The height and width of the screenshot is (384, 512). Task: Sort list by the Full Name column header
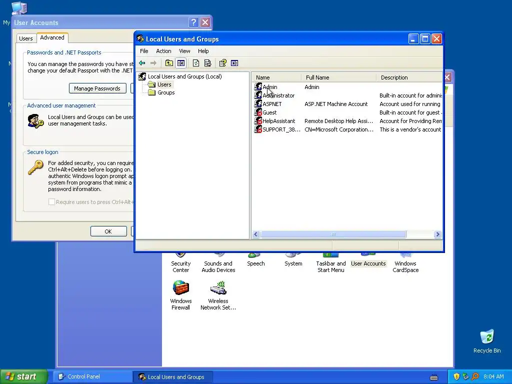(x=338, y=77)
